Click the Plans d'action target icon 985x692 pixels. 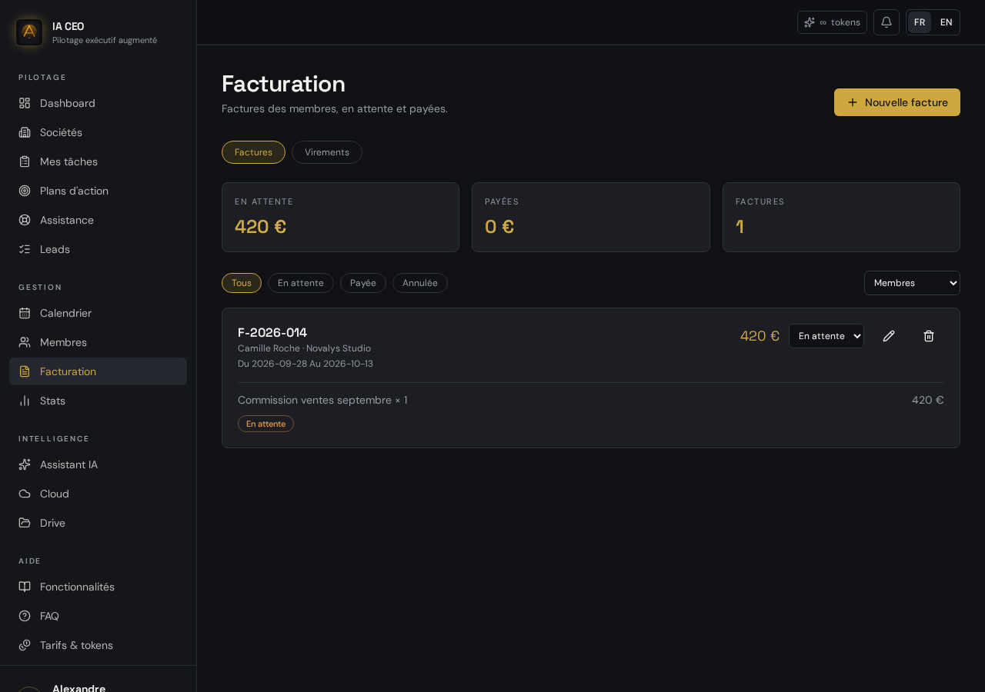pos(25,191)
